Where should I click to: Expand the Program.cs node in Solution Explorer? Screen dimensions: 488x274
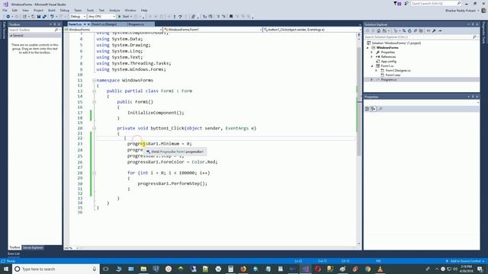pos(371,79)
